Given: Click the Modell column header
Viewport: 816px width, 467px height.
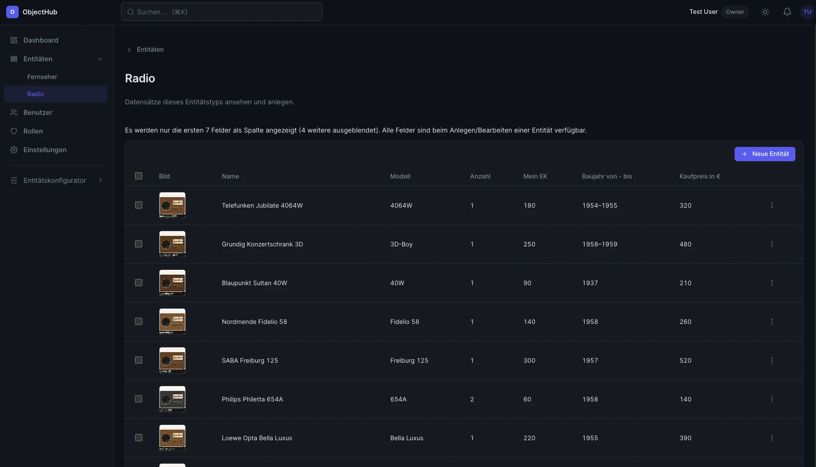Looking at the screenshot, I should (400, 177).
